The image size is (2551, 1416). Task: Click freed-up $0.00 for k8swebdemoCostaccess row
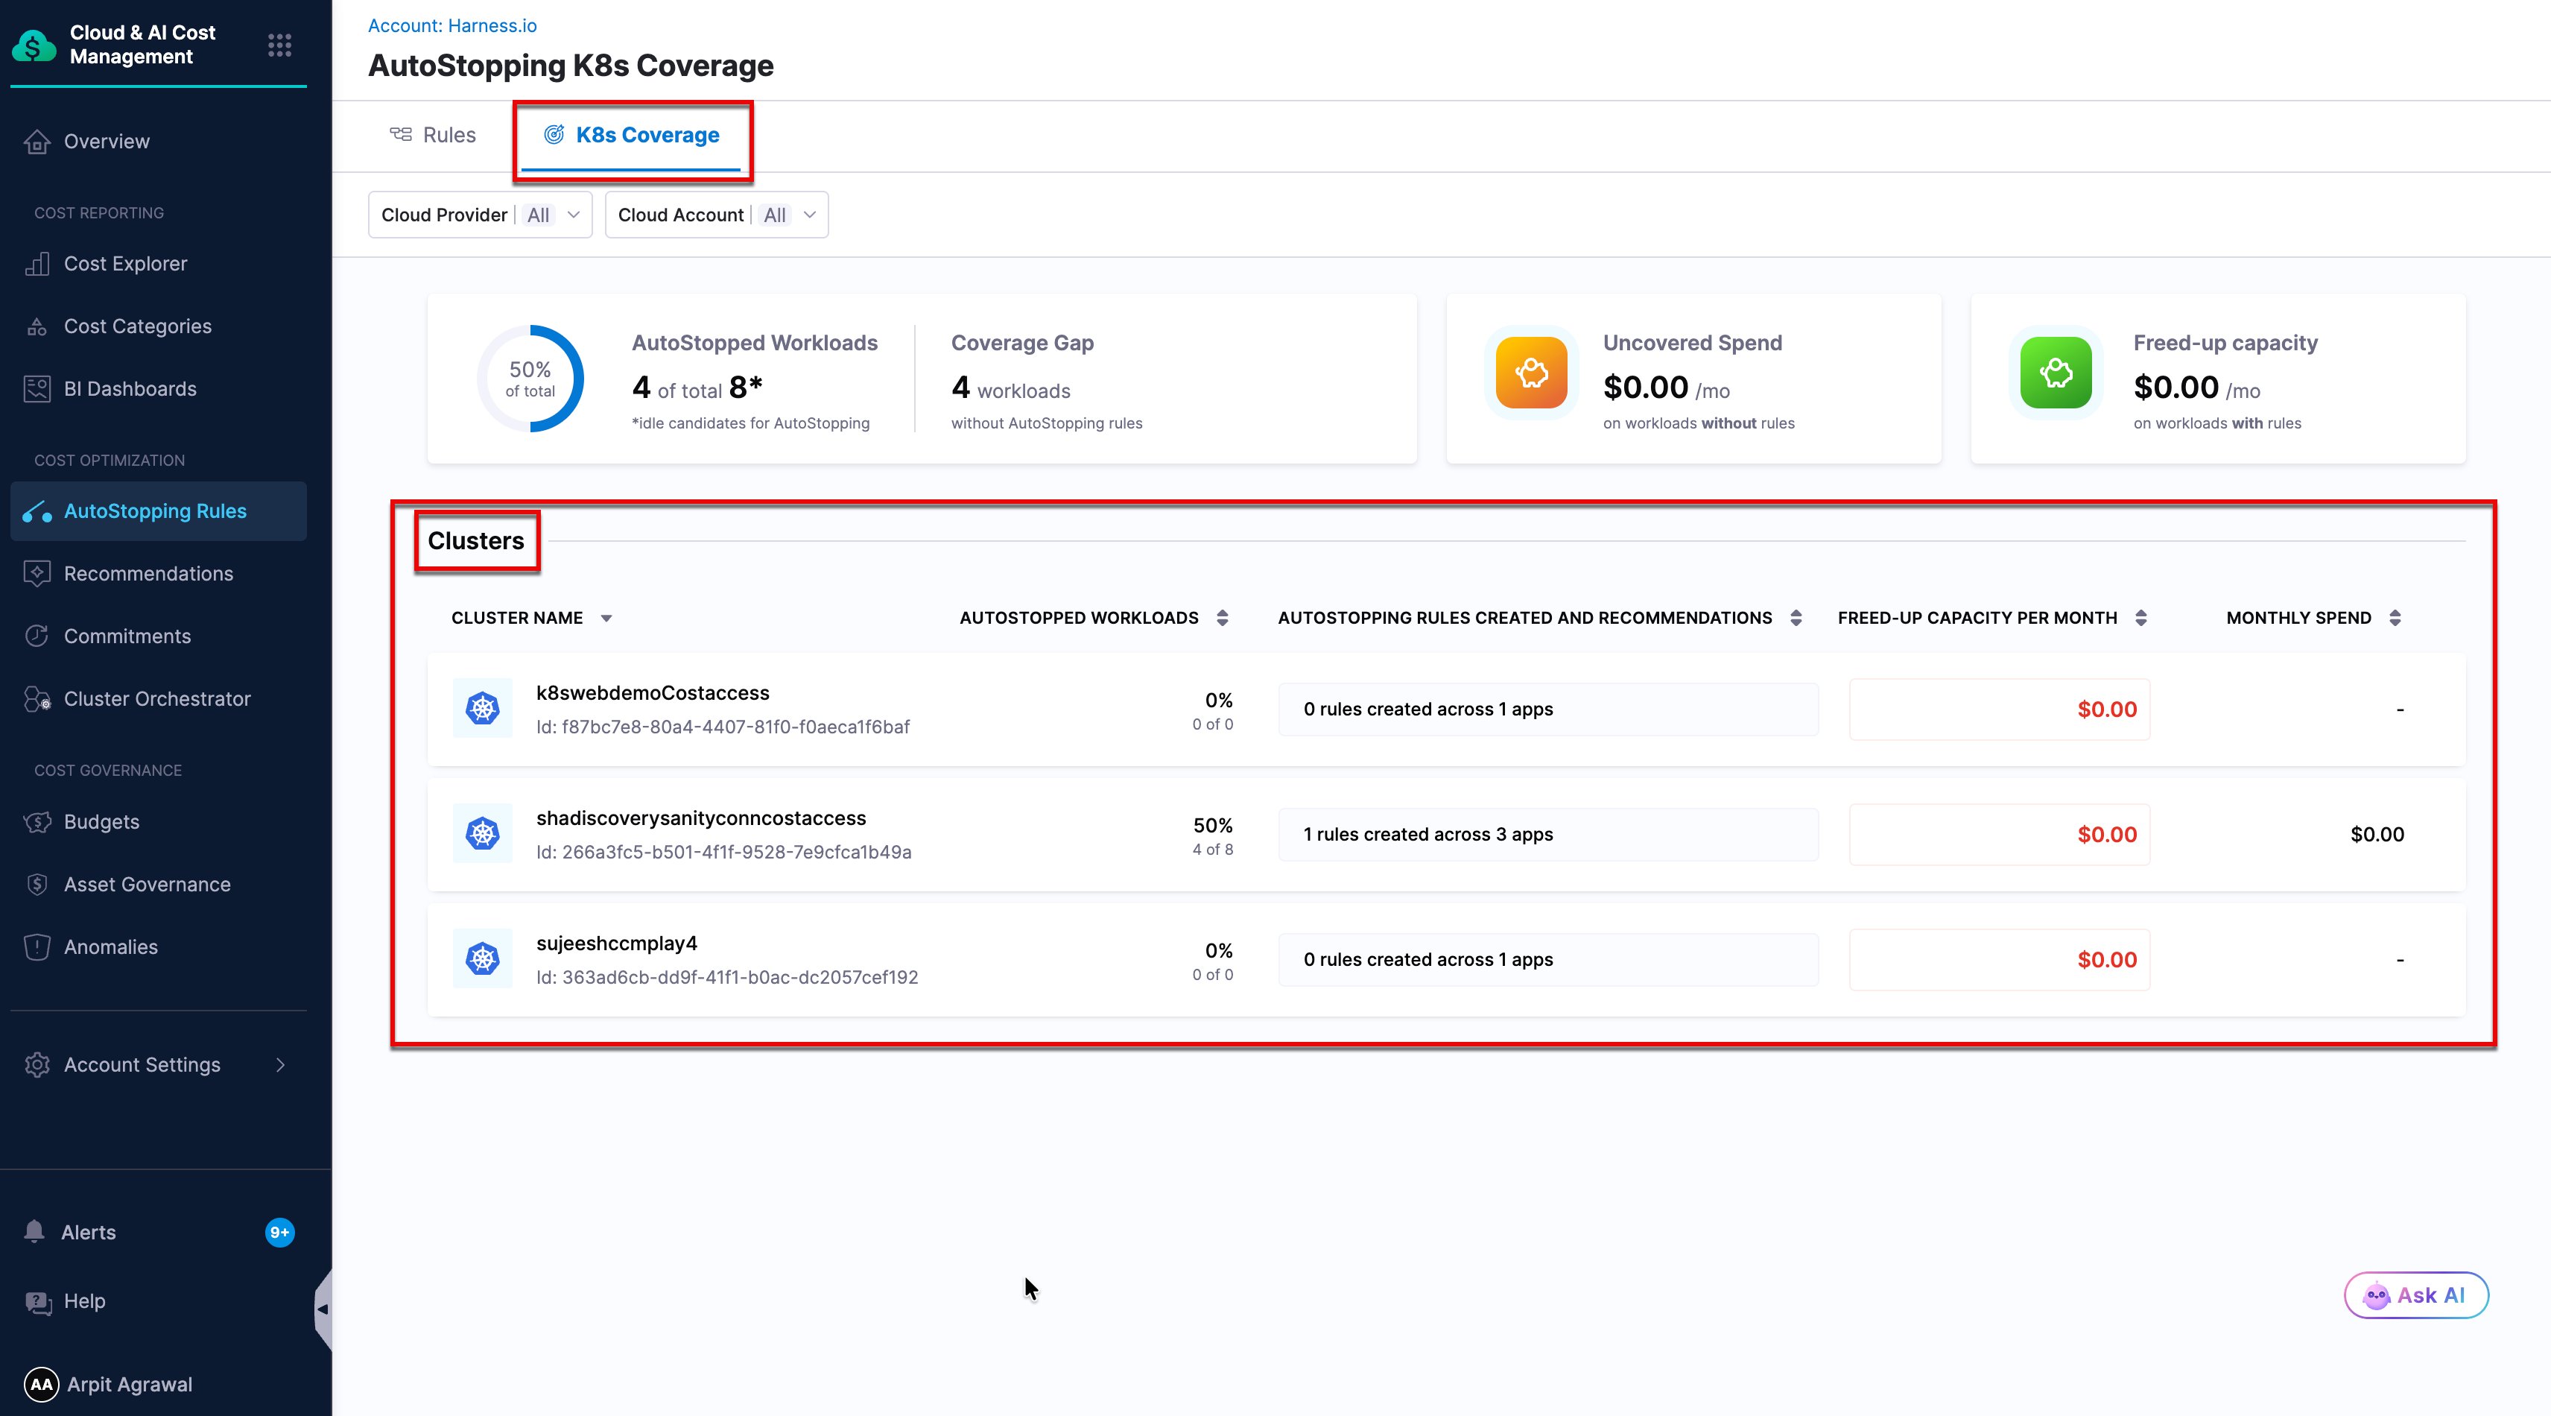click(x=1998, y=709)
